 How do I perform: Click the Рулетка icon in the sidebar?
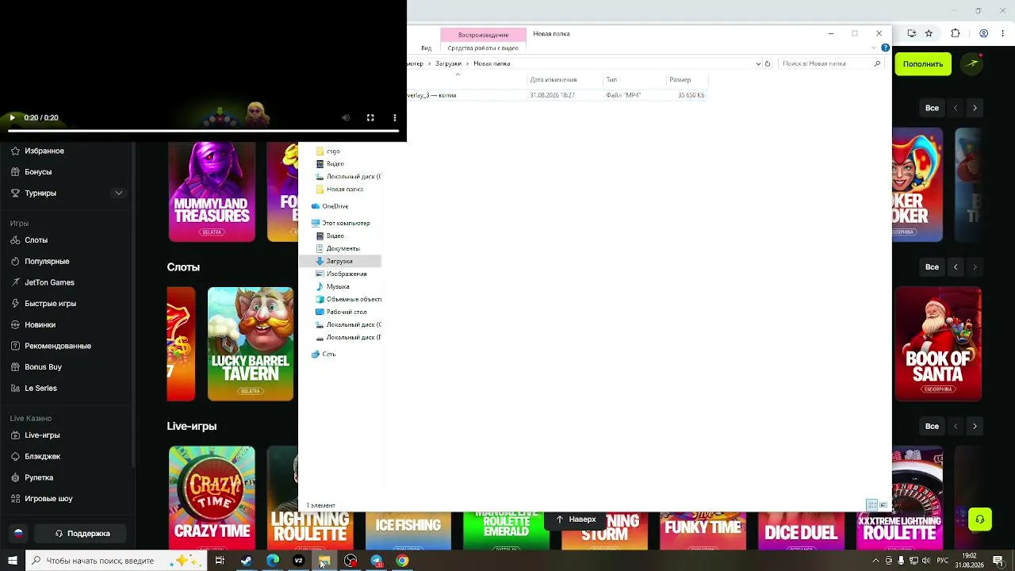click(16, 478)
